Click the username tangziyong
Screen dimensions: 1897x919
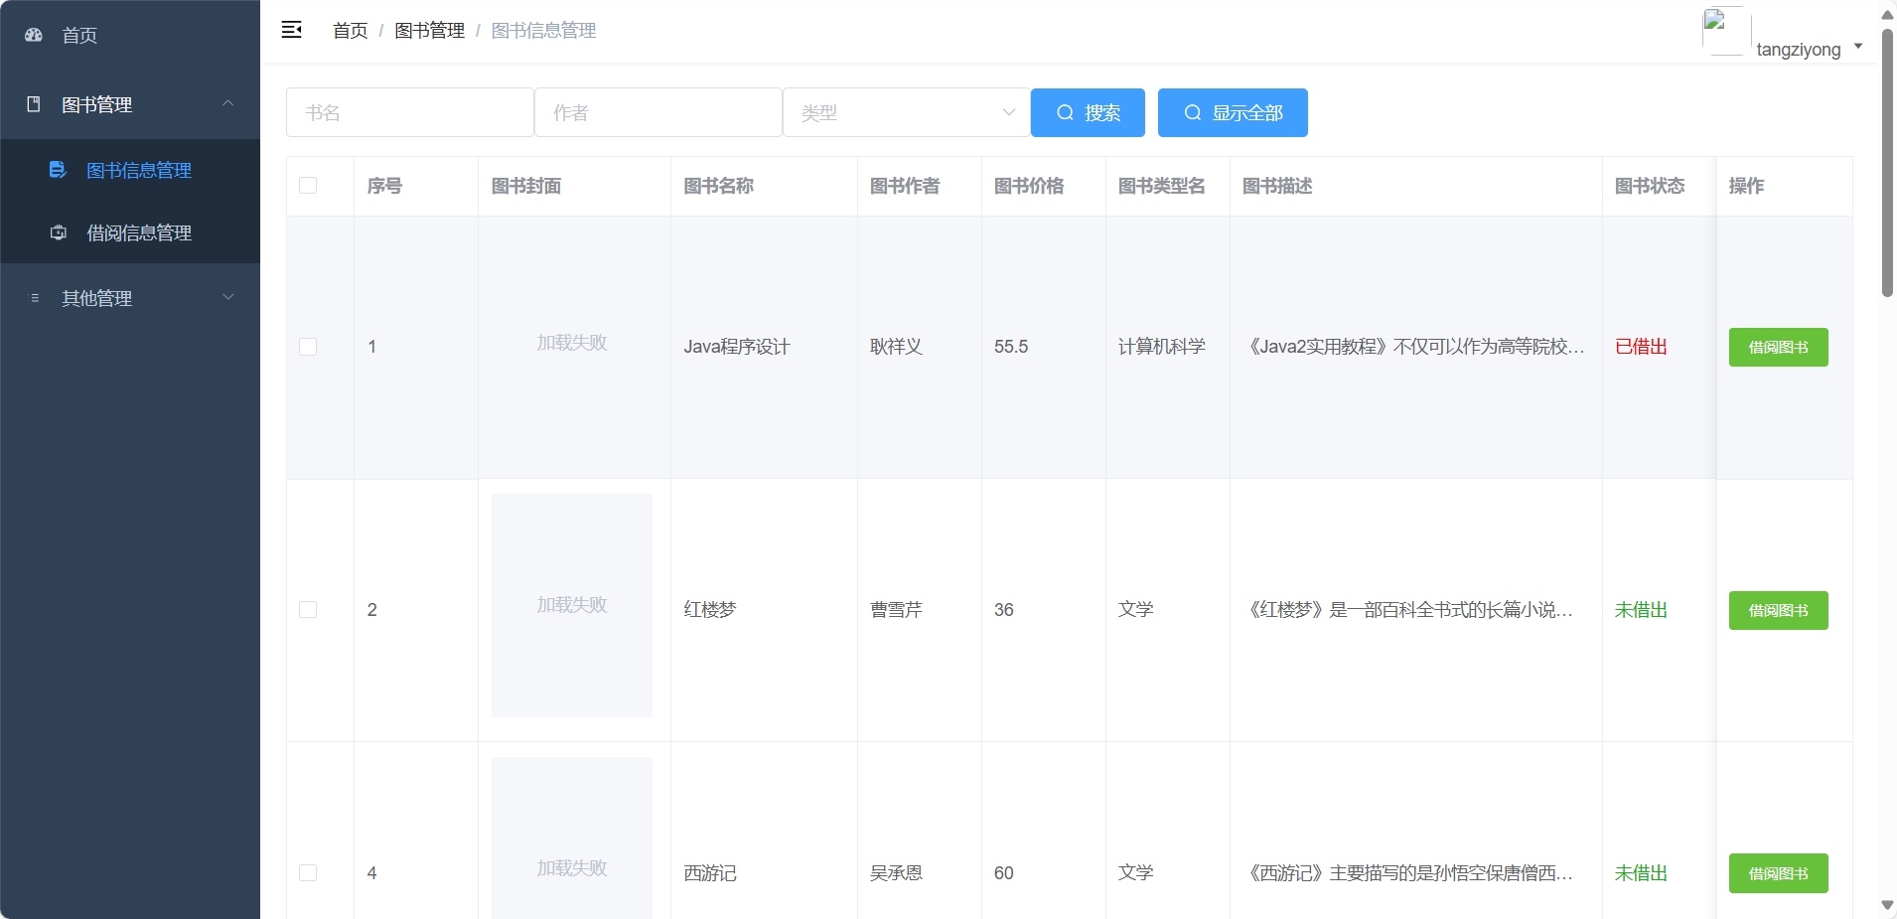(1799, 50)
